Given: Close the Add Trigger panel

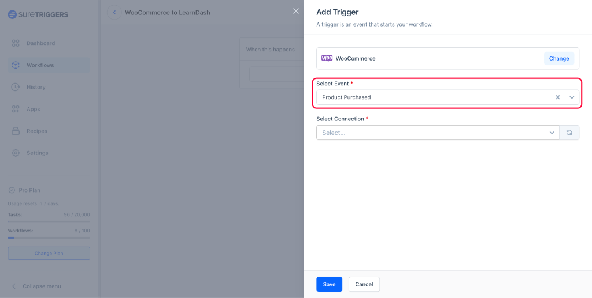Looking at the screenshot, I should click(x=296, y=11).
